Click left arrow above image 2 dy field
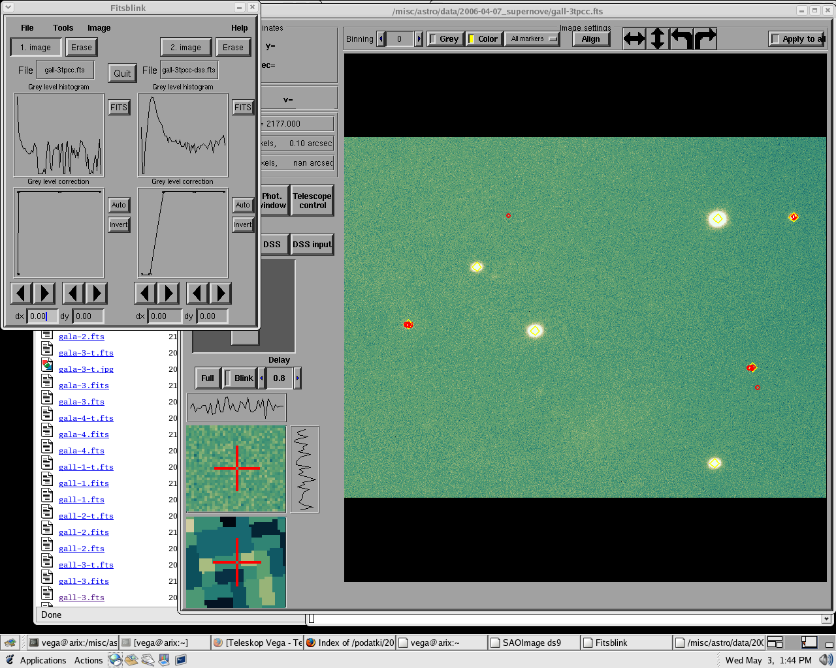 [x=198, y=294]
